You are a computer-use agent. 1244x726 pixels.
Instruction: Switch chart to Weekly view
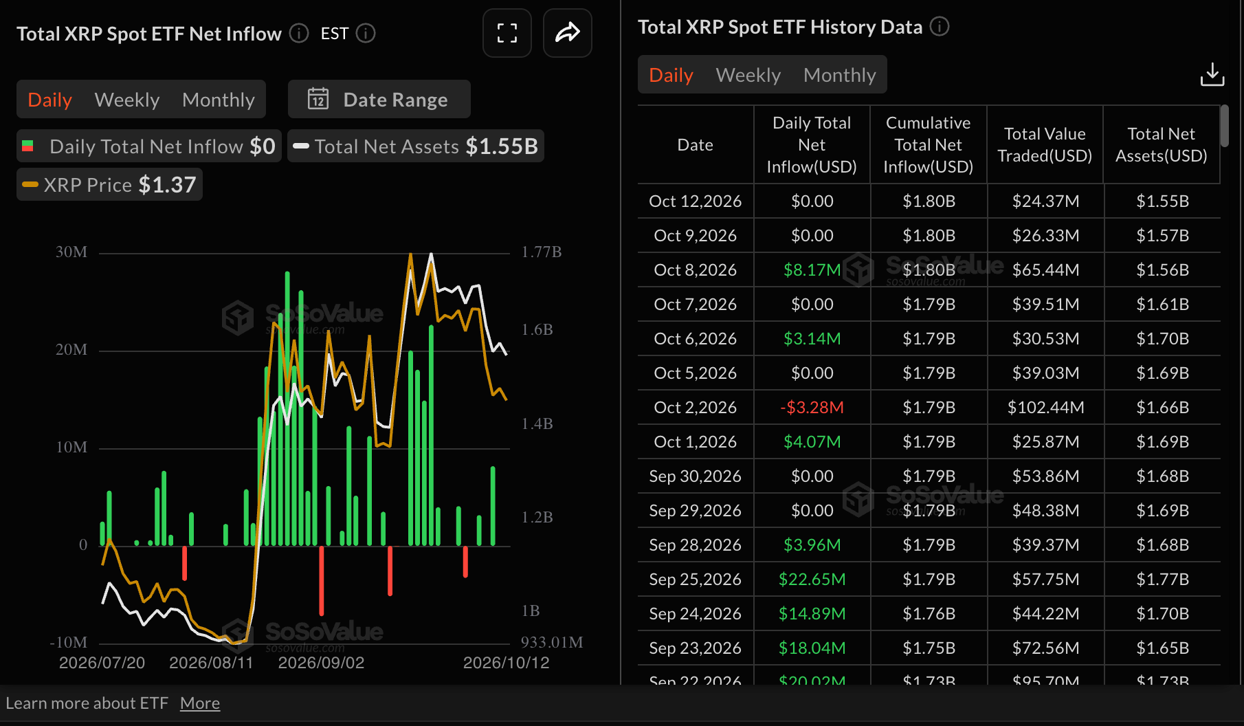pos(127,100)
